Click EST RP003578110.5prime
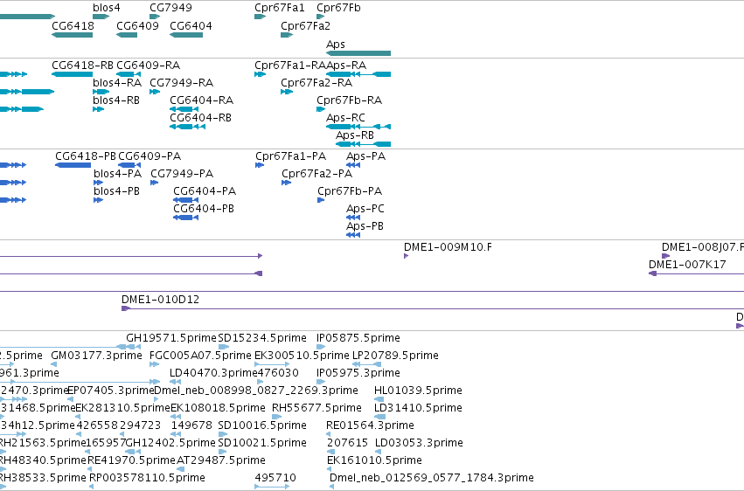 pos(147,478)
